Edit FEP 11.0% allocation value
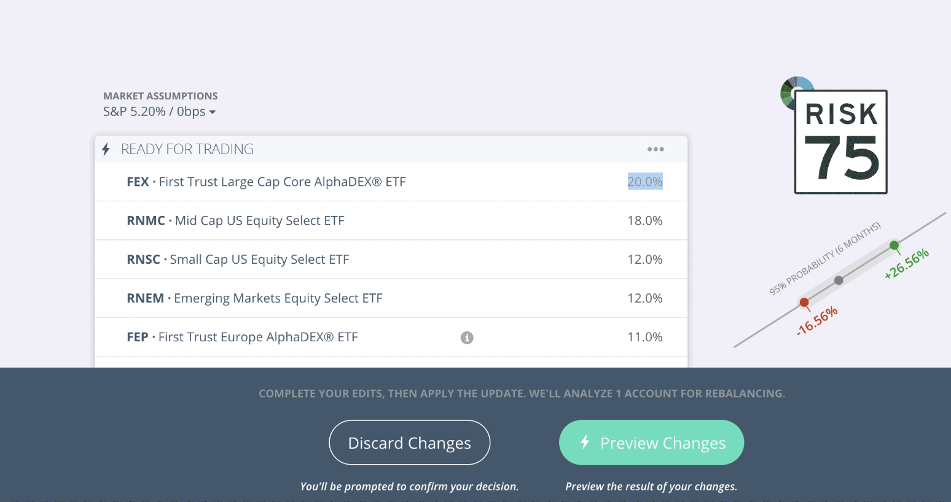 coord(644,337)
